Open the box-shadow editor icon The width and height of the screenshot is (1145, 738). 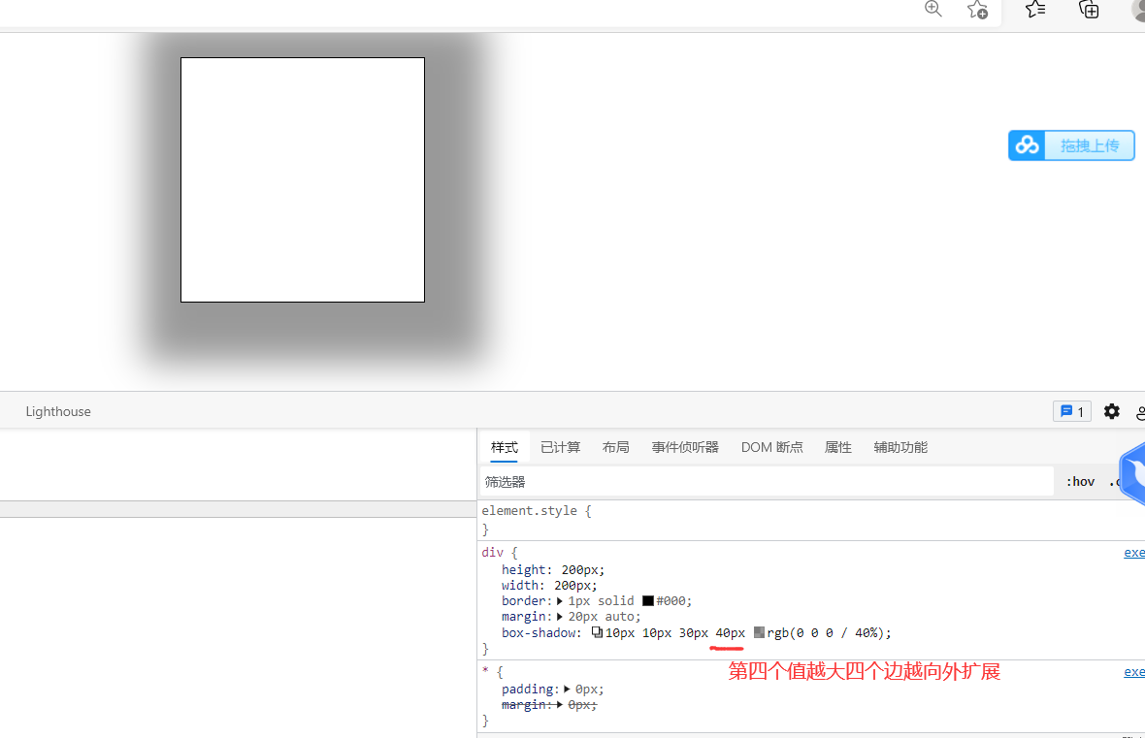pos(597,632)
